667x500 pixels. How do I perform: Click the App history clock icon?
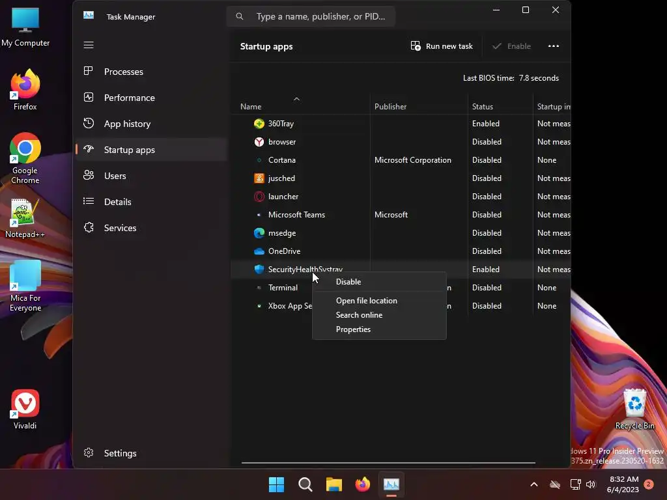[x=89, y=123]
